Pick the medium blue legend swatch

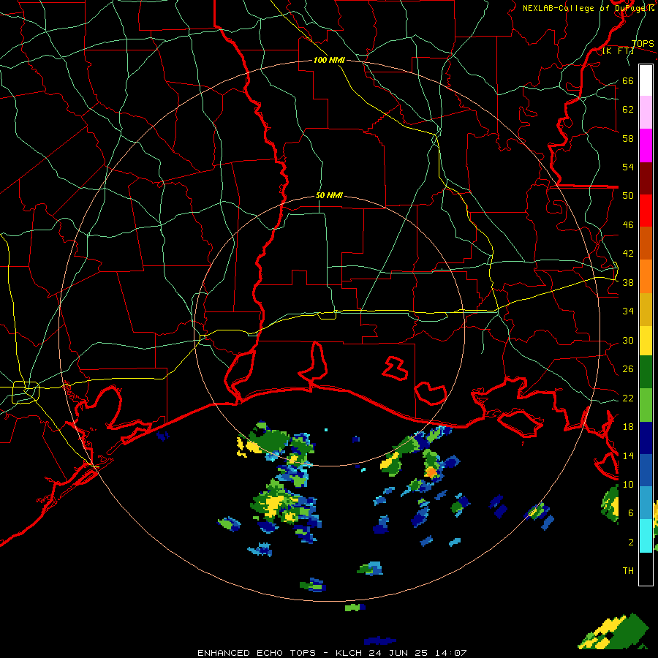click(x=646, y=470)
